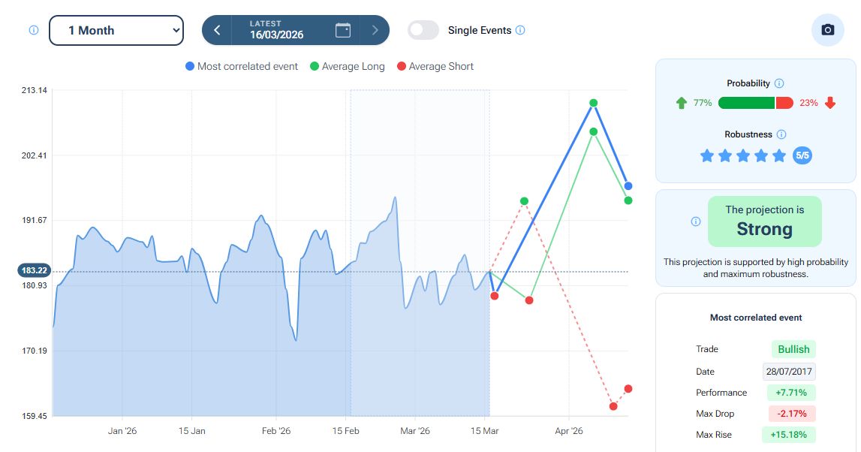Click the info icon next to Probability
The image size is (861, 452).
coord(779,83)
